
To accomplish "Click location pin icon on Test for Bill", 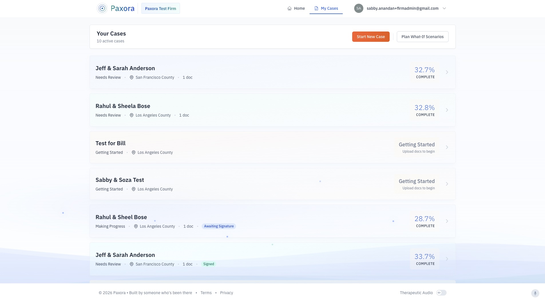I will coord(134,152).
